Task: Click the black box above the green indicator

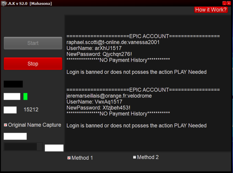Action: (13, 84)
